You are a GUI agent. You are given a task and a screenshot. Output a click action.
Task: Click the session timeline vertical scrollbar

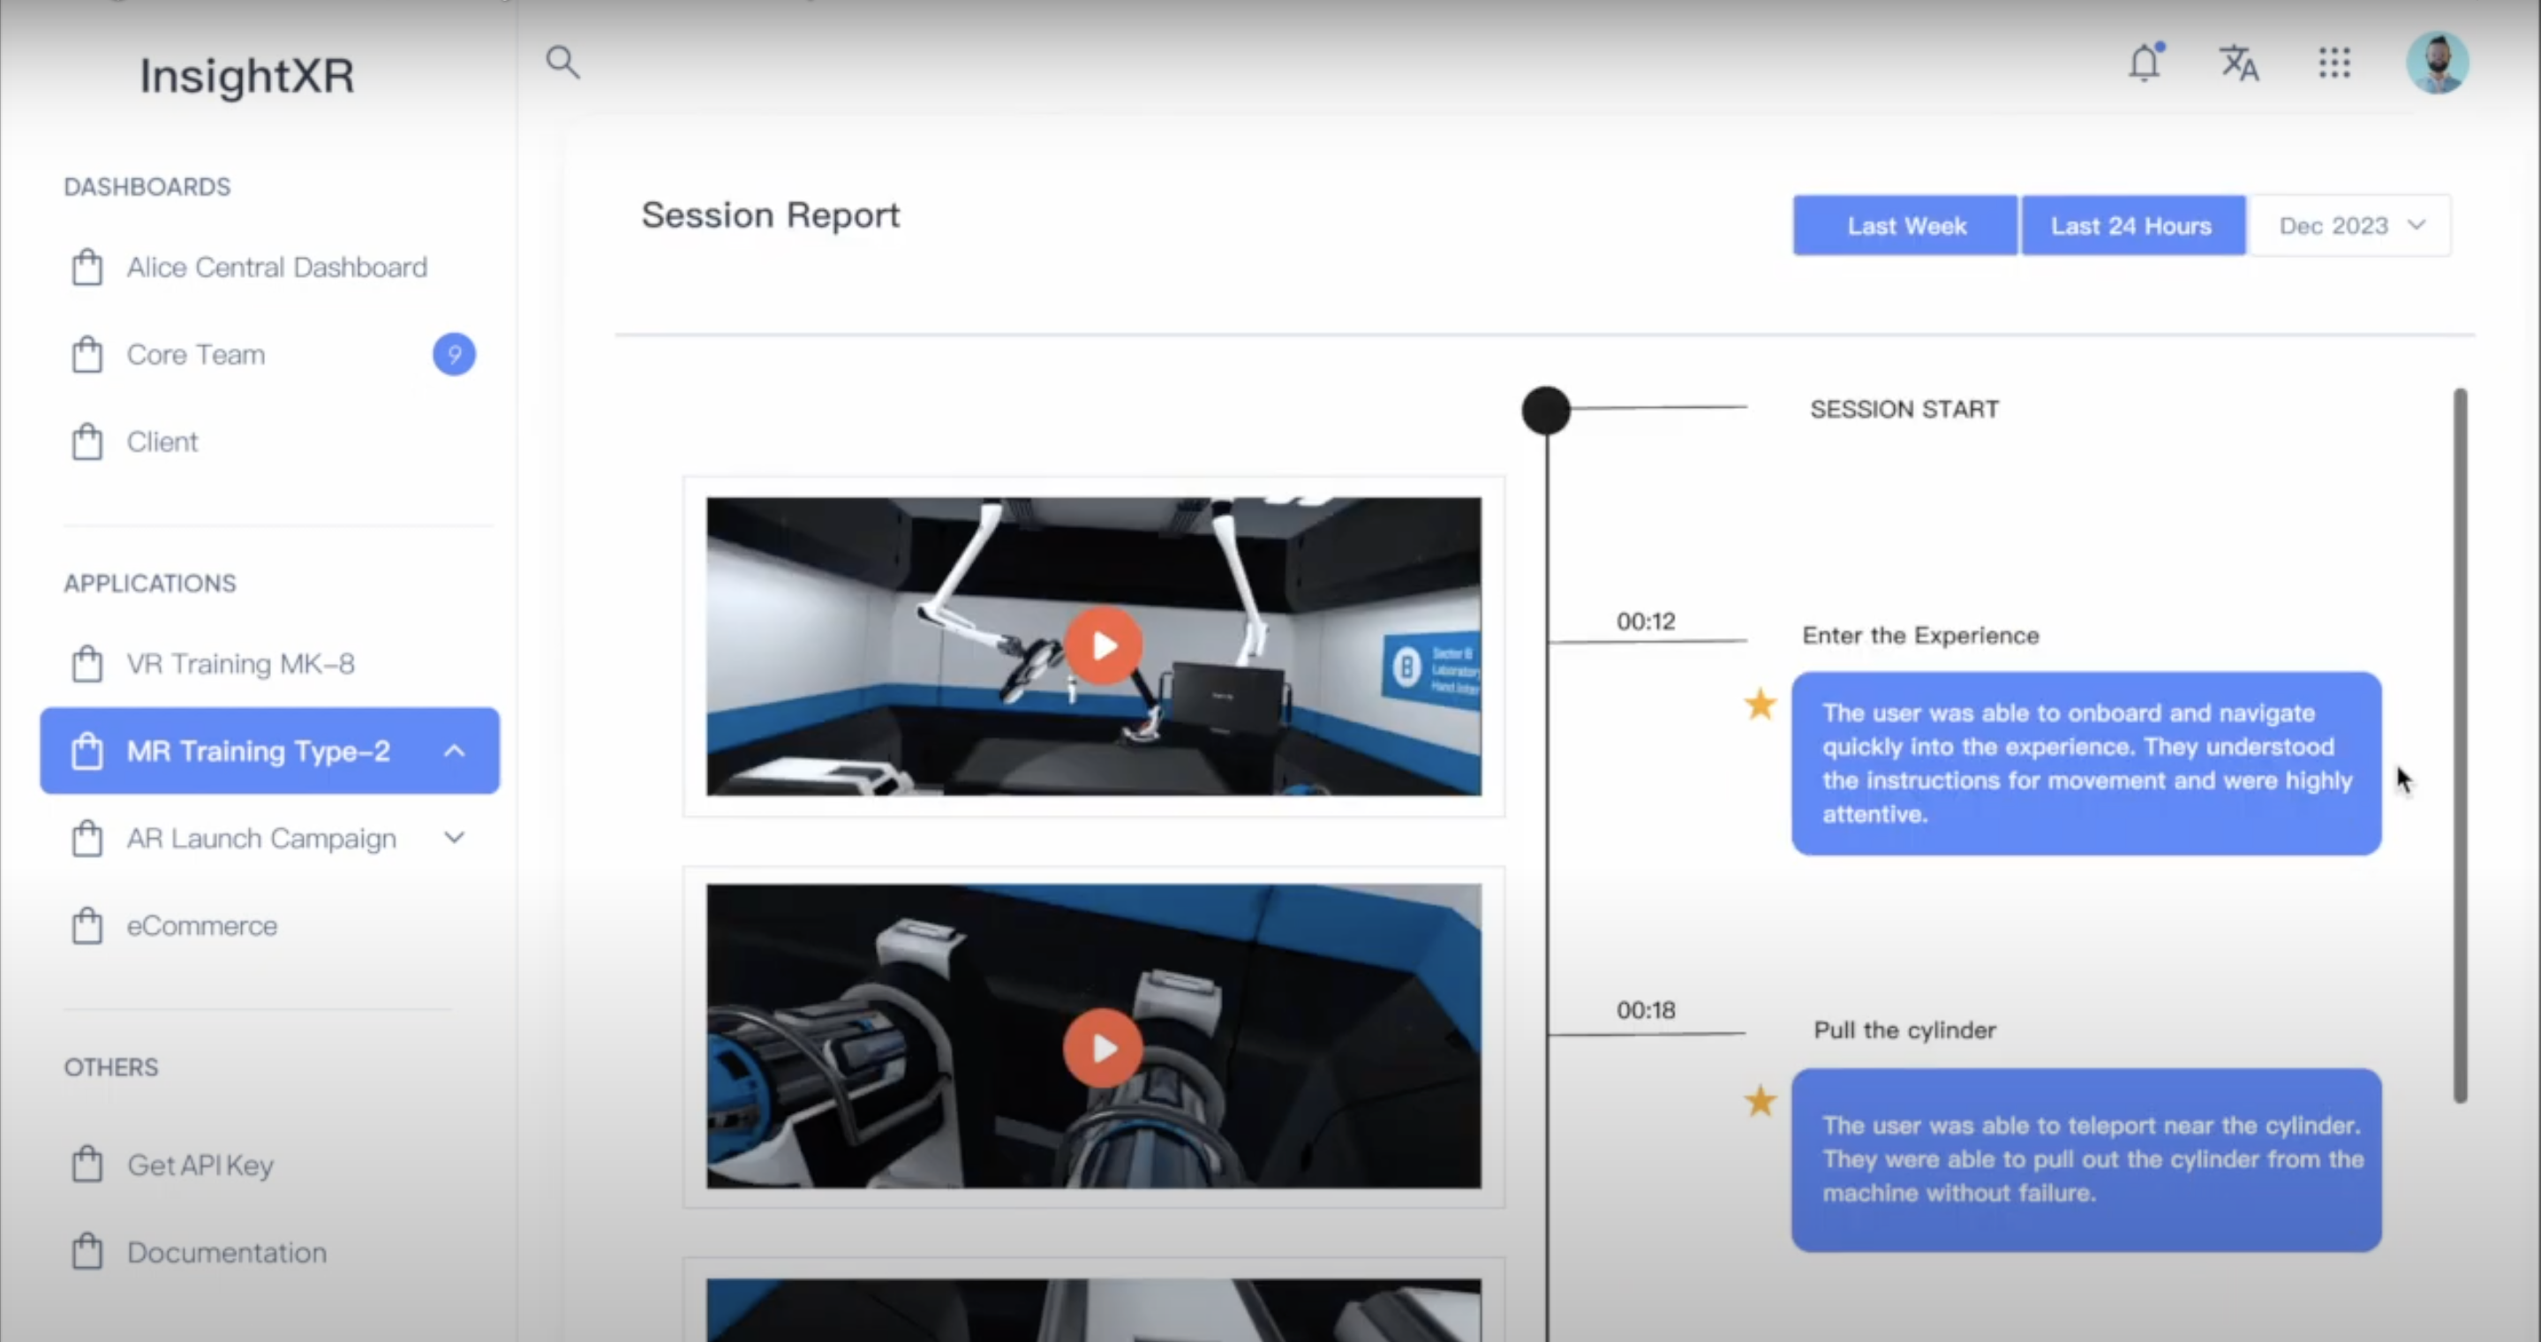[2460, 744]
